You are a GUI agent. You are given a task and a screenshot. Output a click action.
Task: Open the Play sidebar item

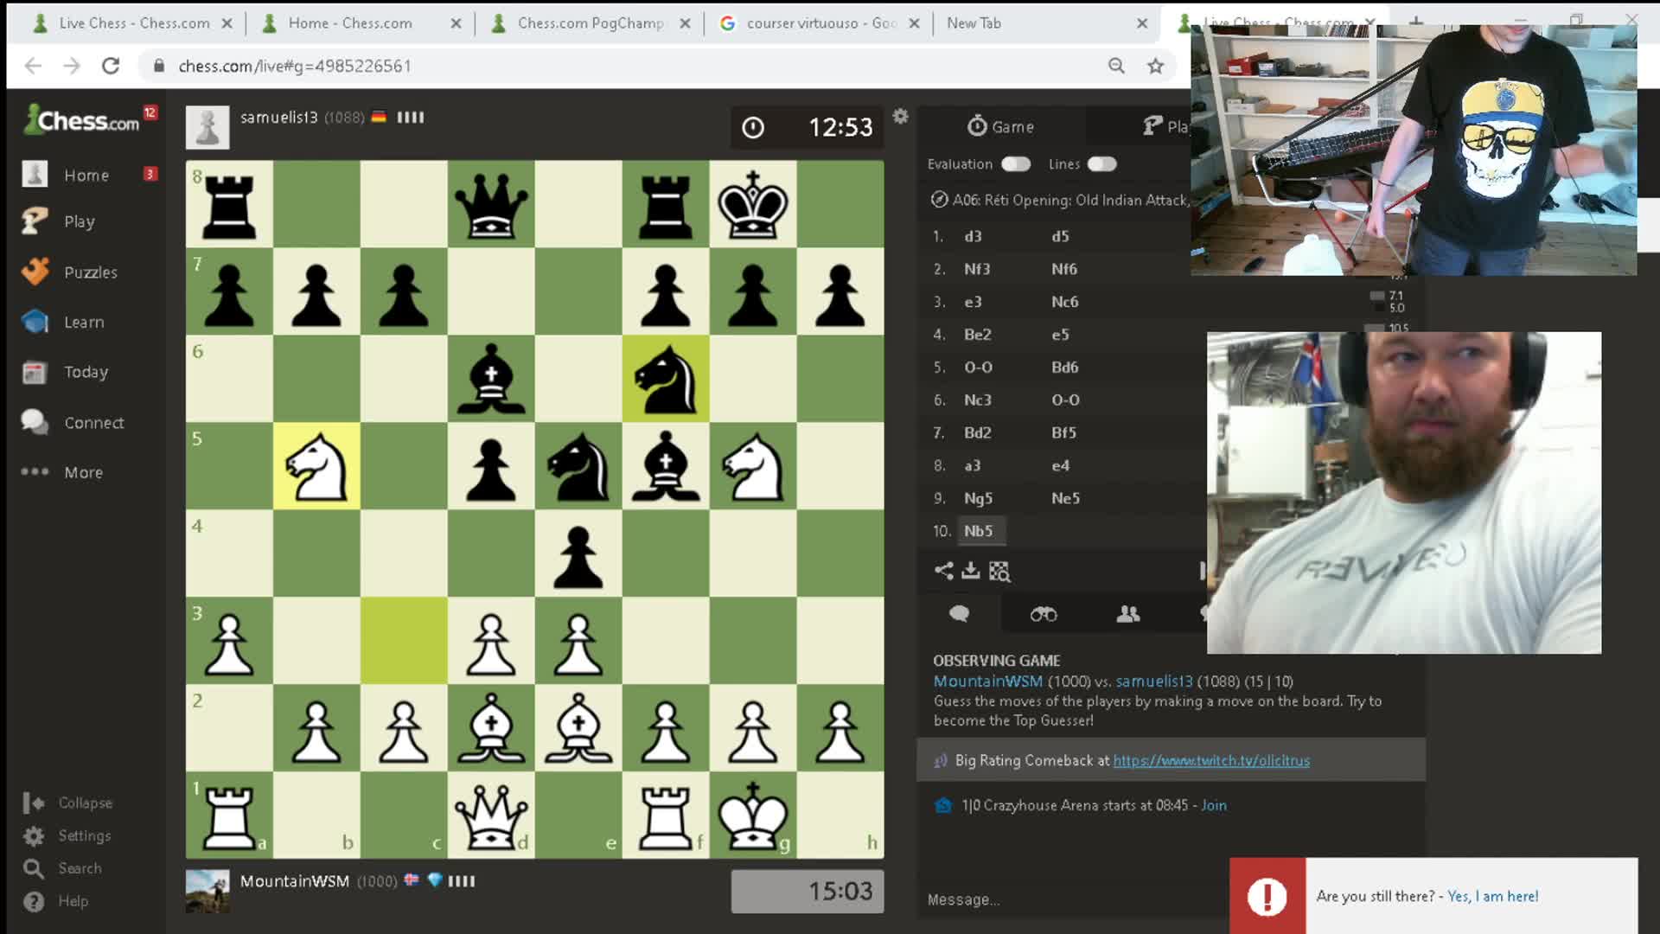[79, 221]
